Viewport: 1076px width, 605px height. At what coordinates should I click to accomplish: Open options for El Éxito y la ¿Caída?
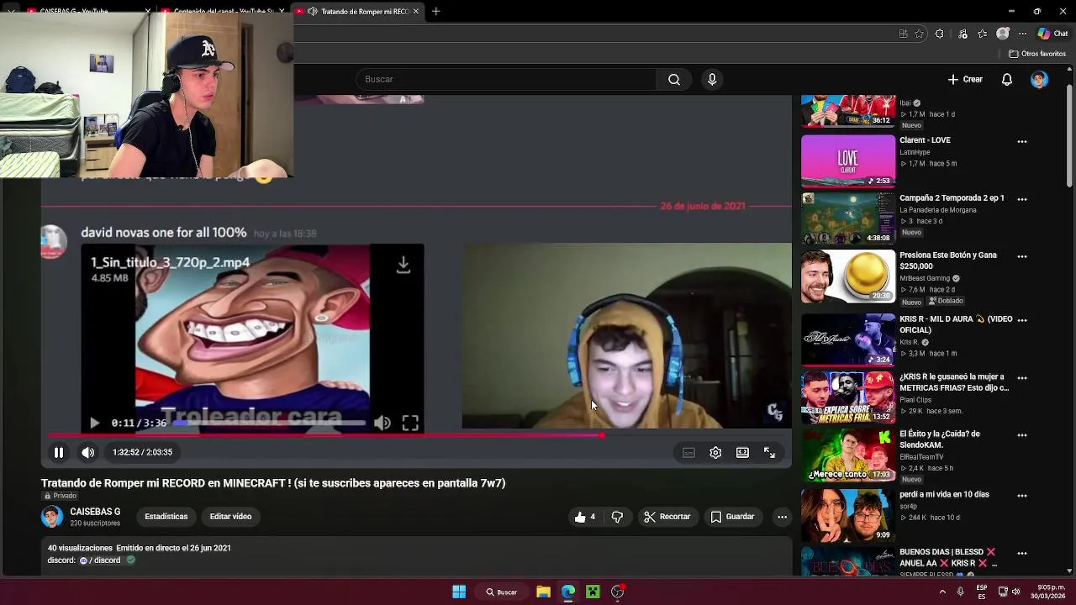click(x=1022, y=434)
